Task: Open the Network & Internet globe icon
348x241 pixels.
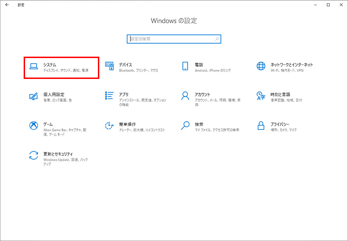Action: coord(261,66)
